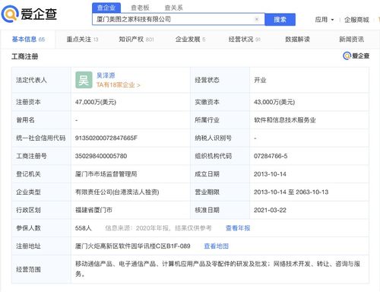Select the business term 2013-10-14 至 2063-10-13
Image resolution: width=380 pixels, height=292 pixels.
(x=291, y=192)
